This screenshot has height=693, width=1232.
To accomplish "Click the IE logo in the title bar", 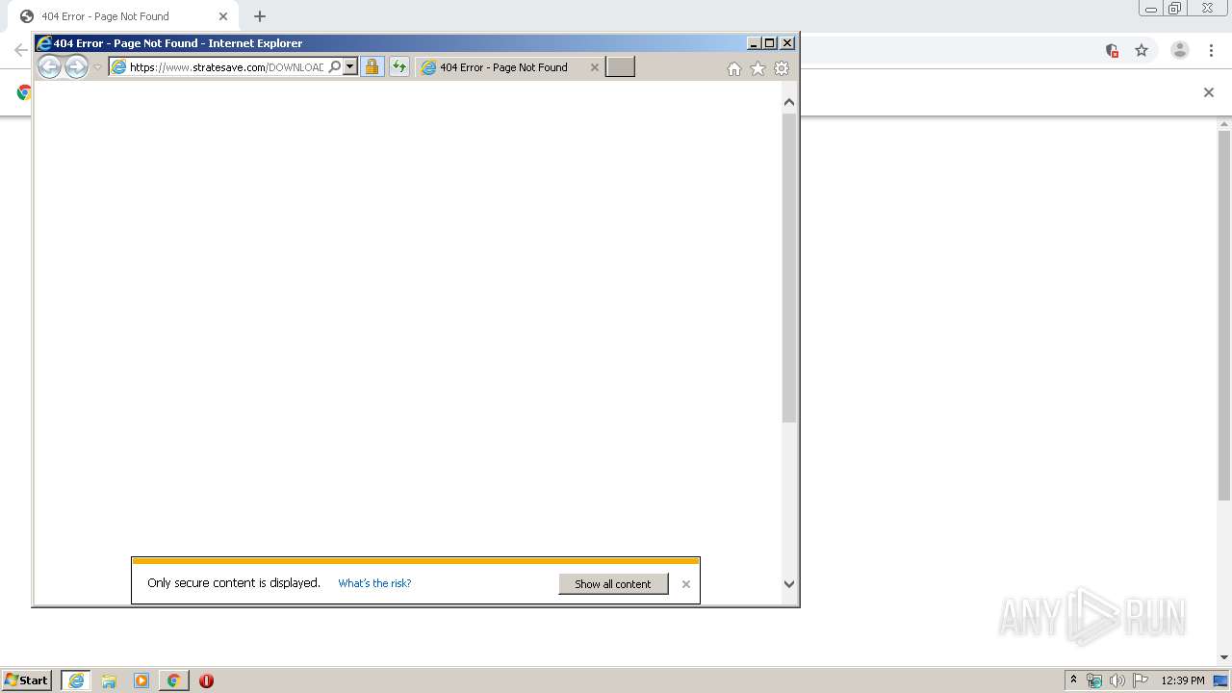I will pos(43,43).
